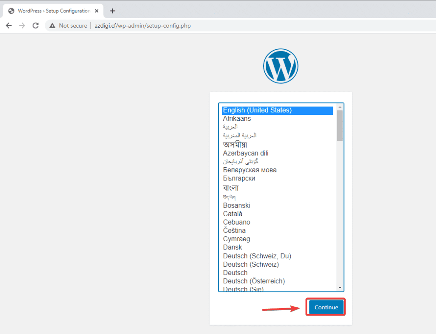This screenshot has width=436, height=334.
Task: Click the browser back arrow
Action: pyautogui.click(x=9, y=26)
